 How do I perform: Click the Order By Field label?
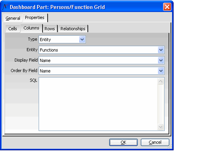point(24,71)
